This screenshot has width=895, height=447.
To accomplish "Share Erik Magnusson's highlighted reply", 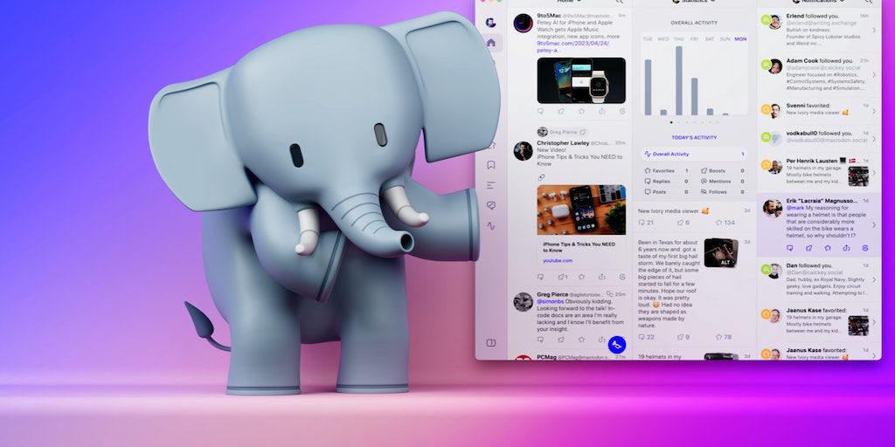I will [x=846, y=248].
